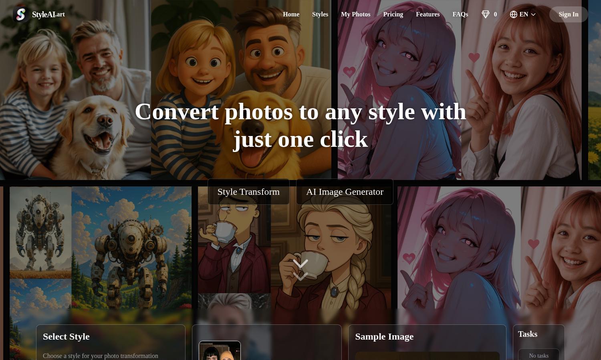Click the StyleAI.art logo icon

click(x=20, y=14)
